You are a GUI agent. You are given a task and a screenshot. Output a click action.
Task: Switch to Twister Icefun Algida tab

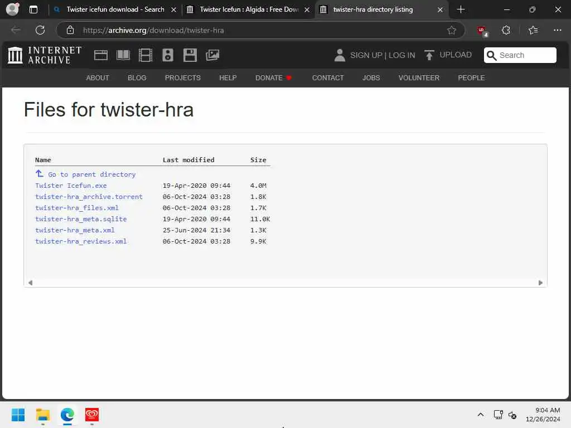tap(249, 9)
